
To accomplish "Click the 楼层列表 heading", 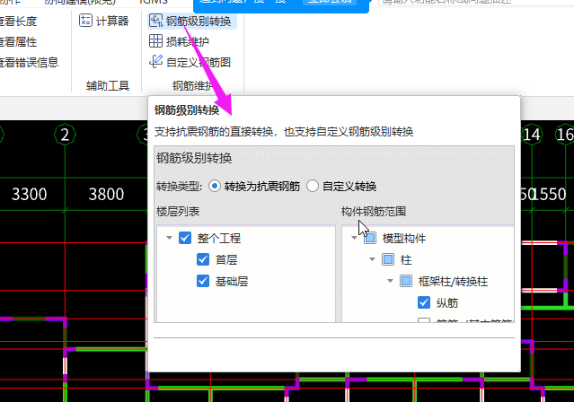I will [178, 212].
